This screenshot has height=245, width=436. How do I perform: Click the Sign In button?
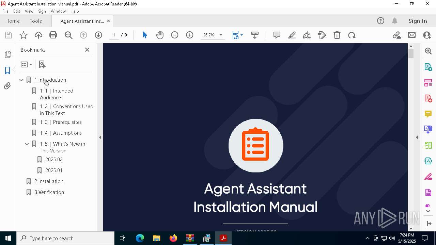pos(418,21)
